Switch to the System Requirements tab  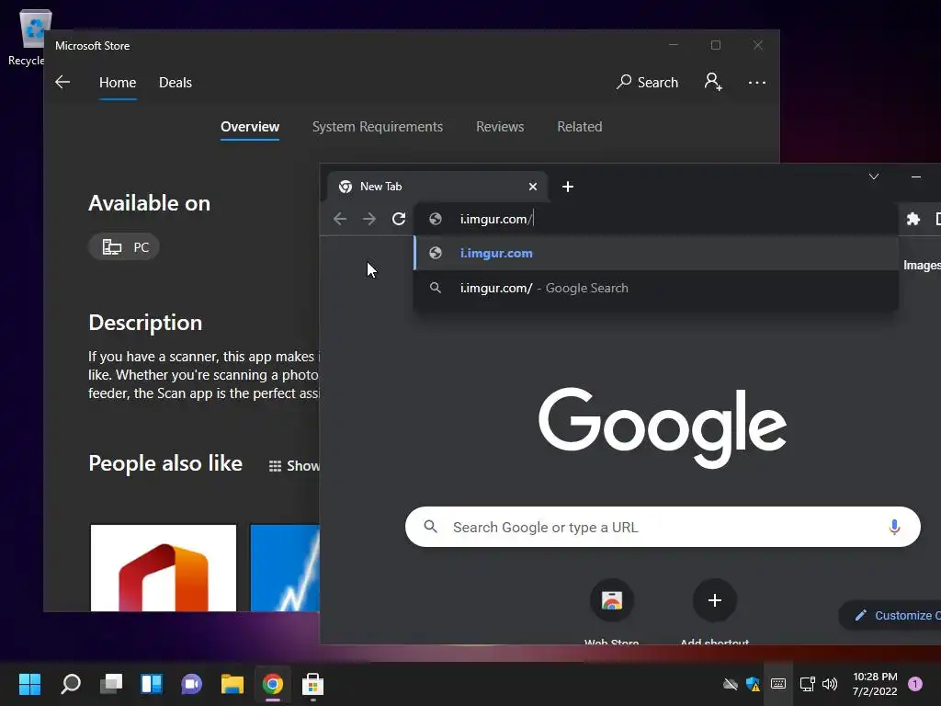[378, 127]
